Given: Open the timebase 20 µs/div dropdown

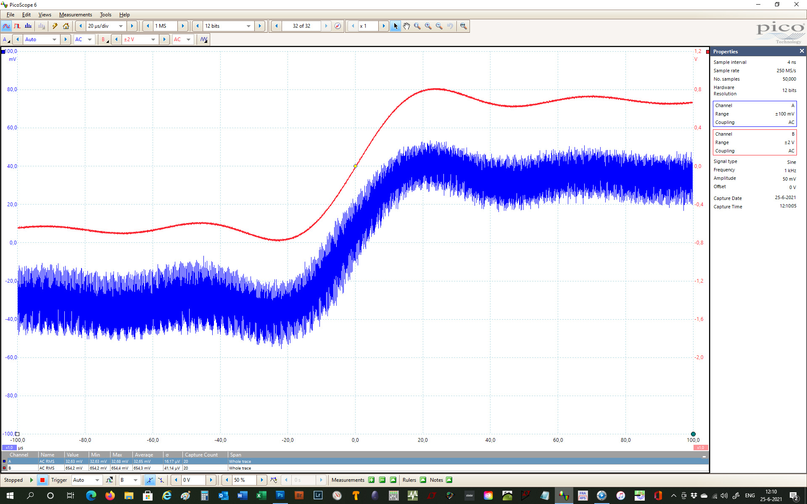Looking at the screenshot, I should click(x=121, y=26).
